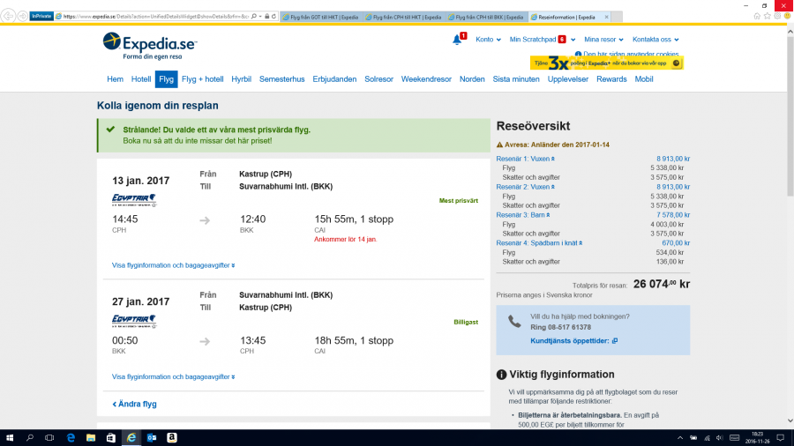The image size is (794, 446).
Task: Select Hotell in the navigation bar
Action: coord(141,79)
